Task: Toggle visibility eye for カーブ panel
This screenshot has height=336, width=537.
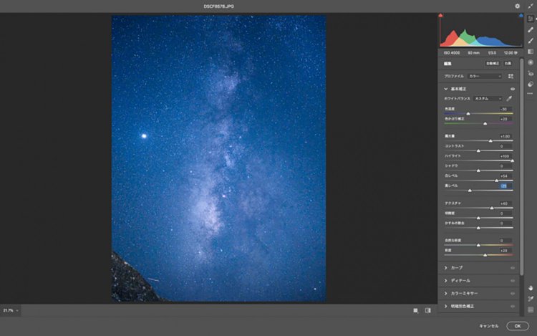Action: tap(513, 267)
